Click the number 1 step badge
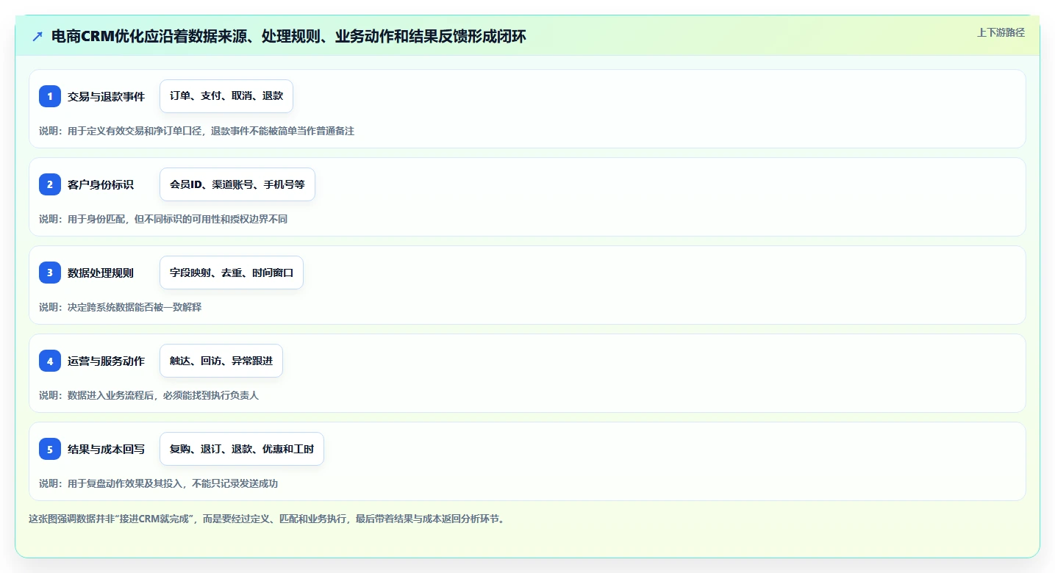 [50, 96]
